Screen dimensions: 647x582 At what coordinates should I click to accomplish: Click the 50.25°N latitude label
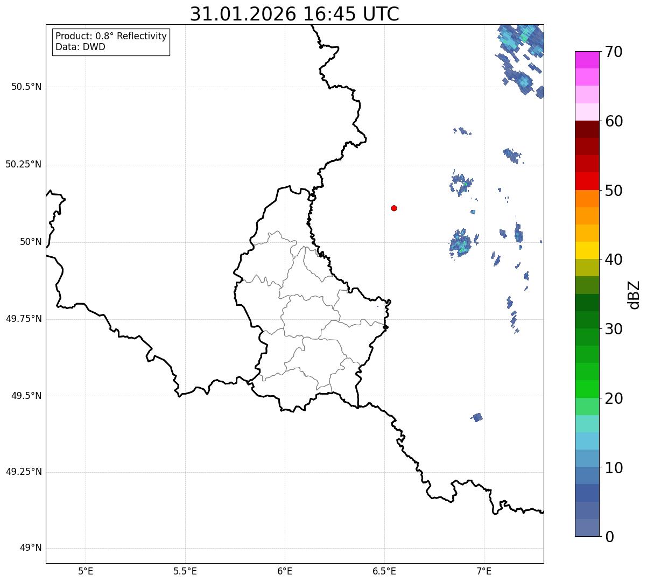(x=24, y=164)
